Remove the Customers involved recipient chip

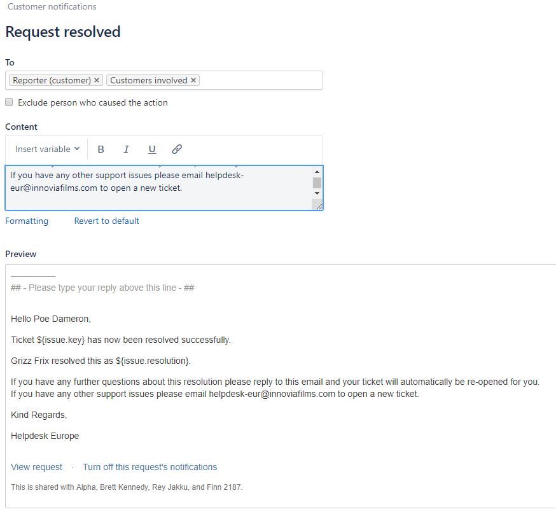click(193, 80)
